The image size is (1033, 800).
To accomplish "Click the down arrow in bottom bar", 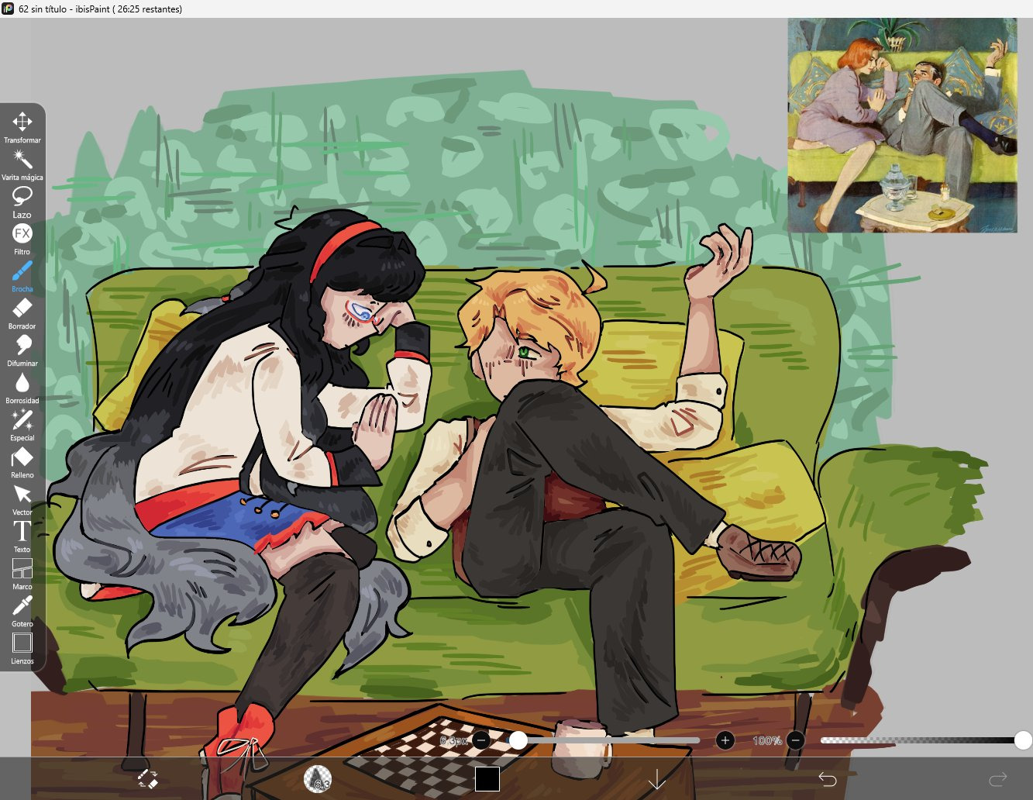I will point(657,779).
